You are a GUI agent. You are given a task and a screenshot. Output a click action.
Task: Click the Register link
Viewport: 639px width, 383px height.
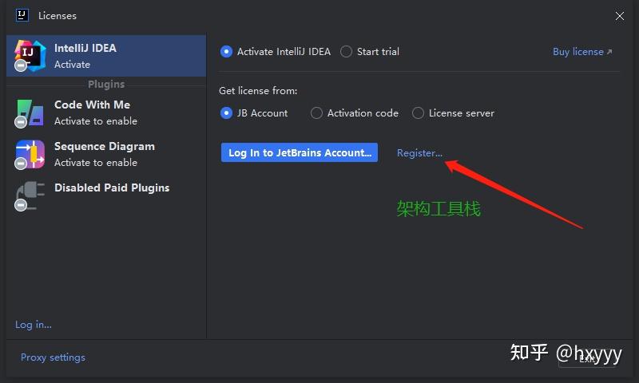tap(419, 153)
